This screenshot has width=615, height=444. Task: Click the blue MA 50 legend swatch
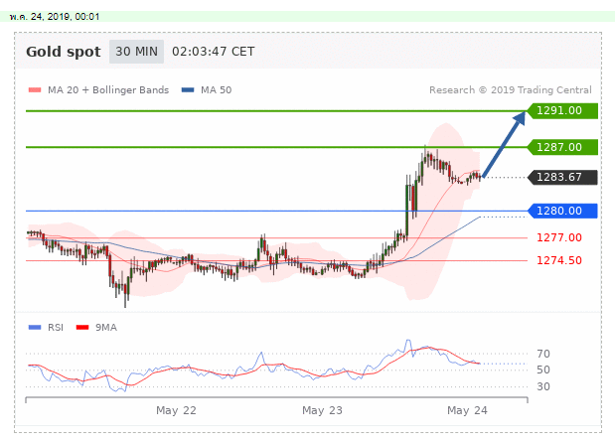[x=188, y=90]
